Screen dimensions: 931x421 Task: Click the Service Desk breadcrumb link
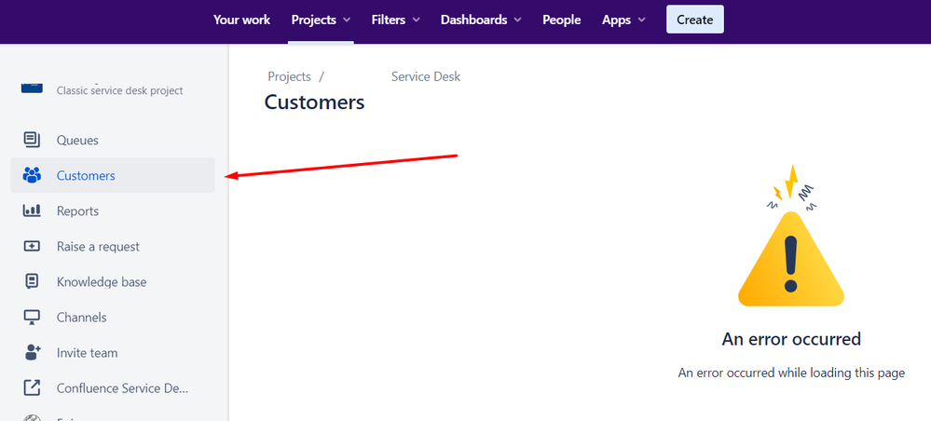[x=426, y=76]
